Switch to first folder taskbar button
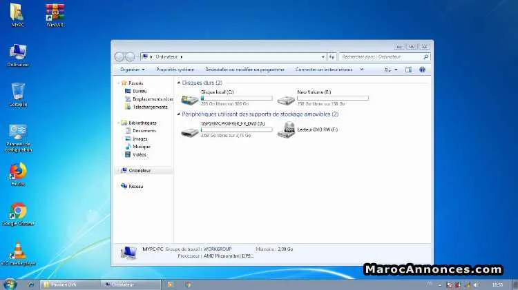 pyautogui.click(x=70, y=284)
